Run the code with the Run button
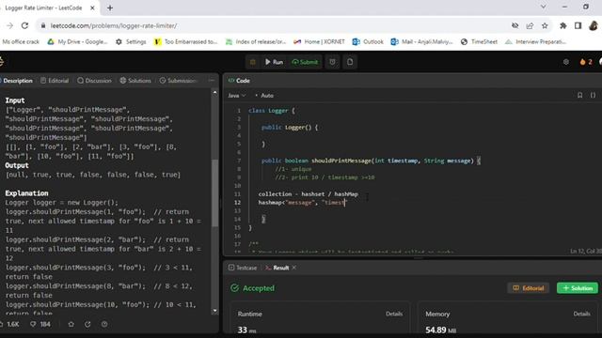The height and width of the screenshot is (338, 602). coord(274,62)
